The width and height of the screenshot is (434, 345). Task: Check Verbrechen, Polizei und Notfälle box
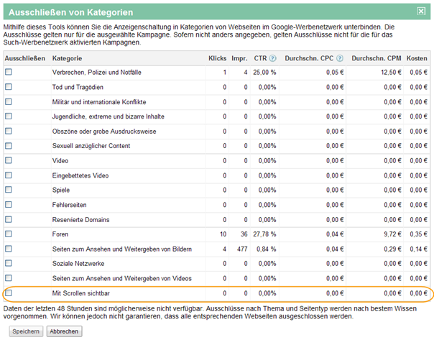click(9, 73)
